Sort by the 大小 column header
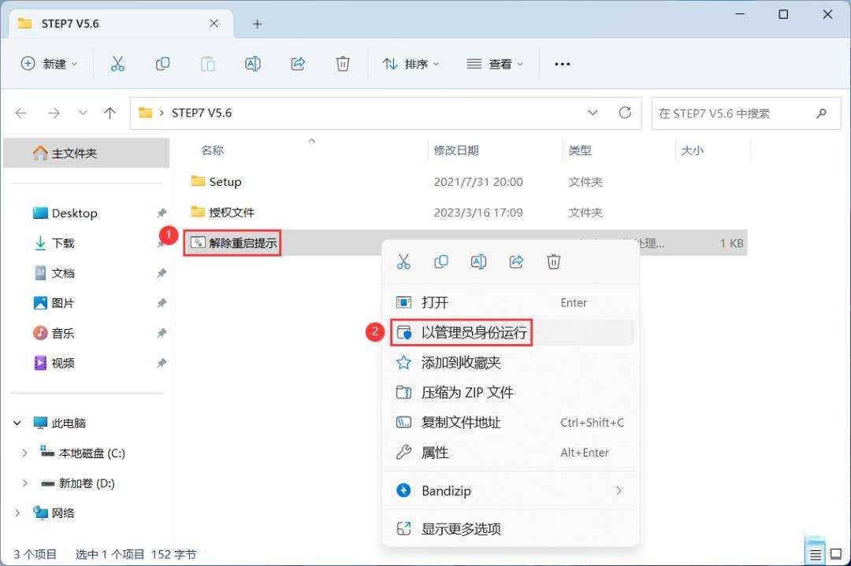851x566 pixels. (x=692, y=150)
